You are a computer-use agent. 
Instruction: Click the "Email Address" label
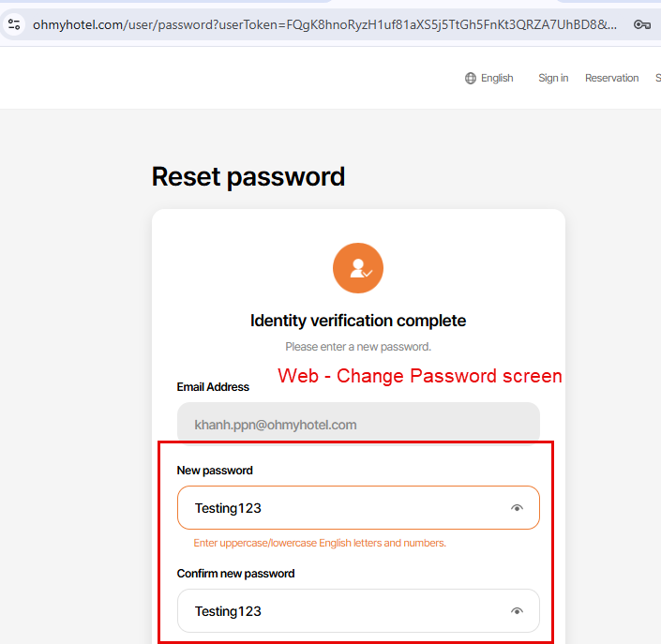[x=213, y=387]
